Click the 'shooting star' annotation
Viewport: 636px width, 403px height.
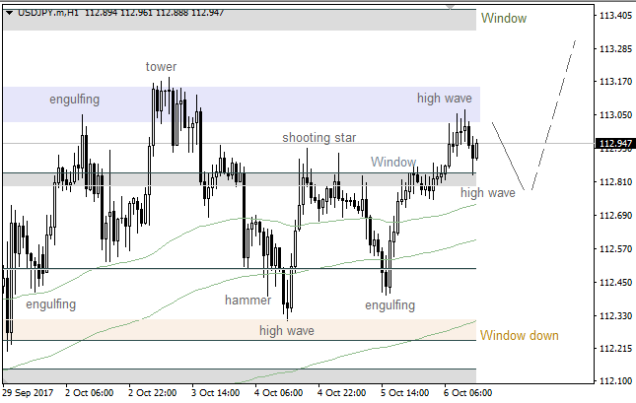click(318, 138)
